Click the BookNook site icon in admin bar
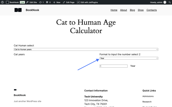The image size is (172, 107). (7, 2)
